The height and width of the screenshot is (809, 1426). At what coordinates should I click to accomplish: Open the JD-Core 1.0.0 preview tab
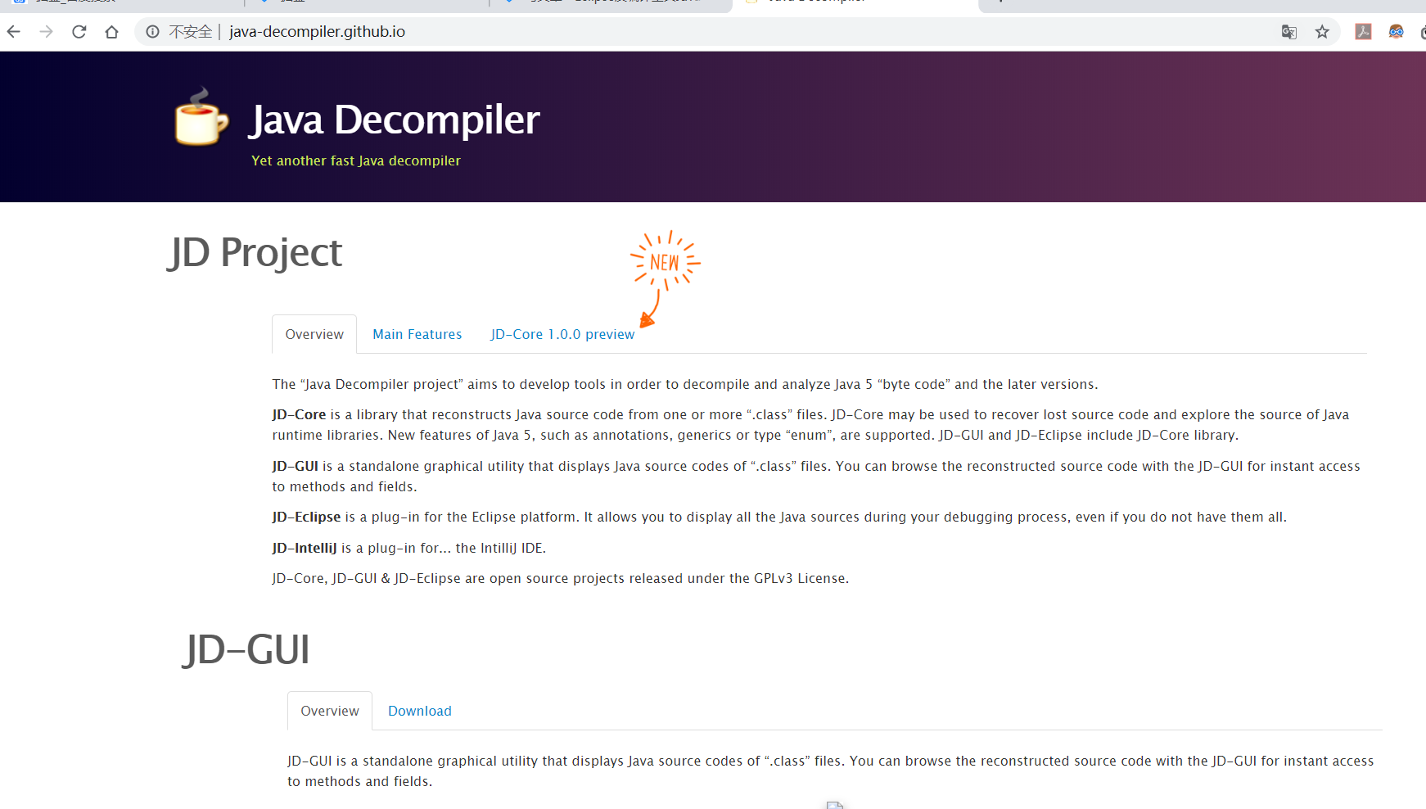562,334
